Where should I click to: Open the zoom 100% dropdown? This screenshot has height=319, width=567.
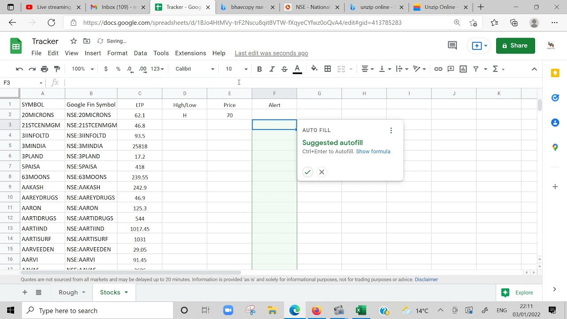pos(83,69)
